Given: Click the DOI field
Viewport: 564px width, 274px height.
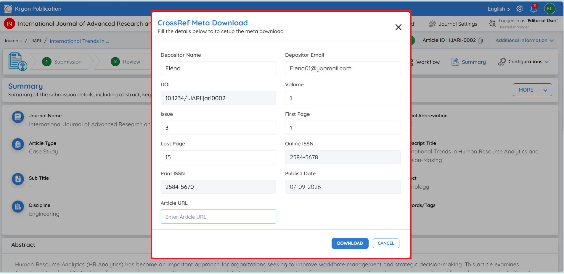Looking at the screenshot, I should pos(218,98).
